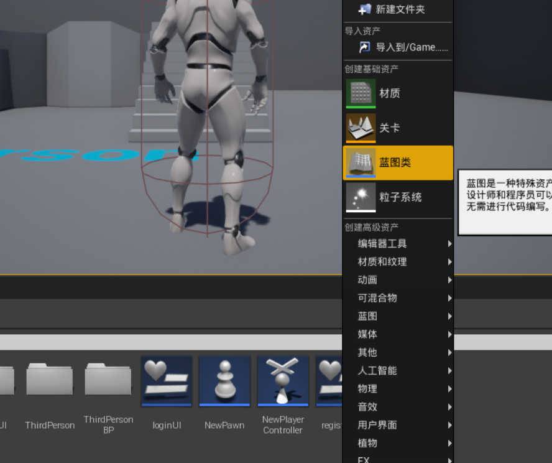The width and height of the screenshot is (552, 463).
Task: Choose 人工智能 from the context menu
Action: 377,371
